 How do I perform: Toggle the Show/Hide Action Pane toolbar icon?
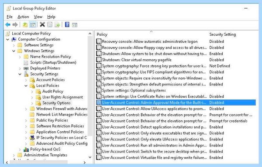coord(75,25)
